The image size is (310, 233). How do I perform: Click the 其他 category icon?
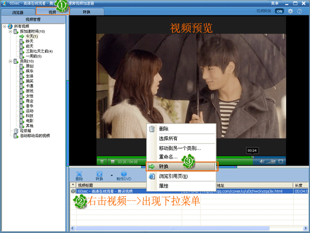coord(22,126)
